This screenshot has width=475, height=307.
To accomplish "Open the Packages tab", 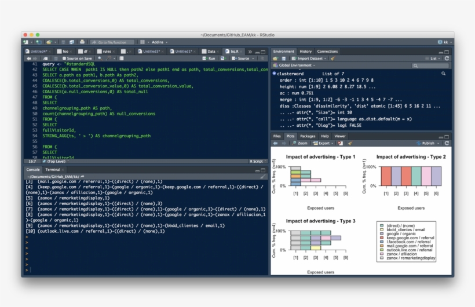I will [x=308, y=136].
